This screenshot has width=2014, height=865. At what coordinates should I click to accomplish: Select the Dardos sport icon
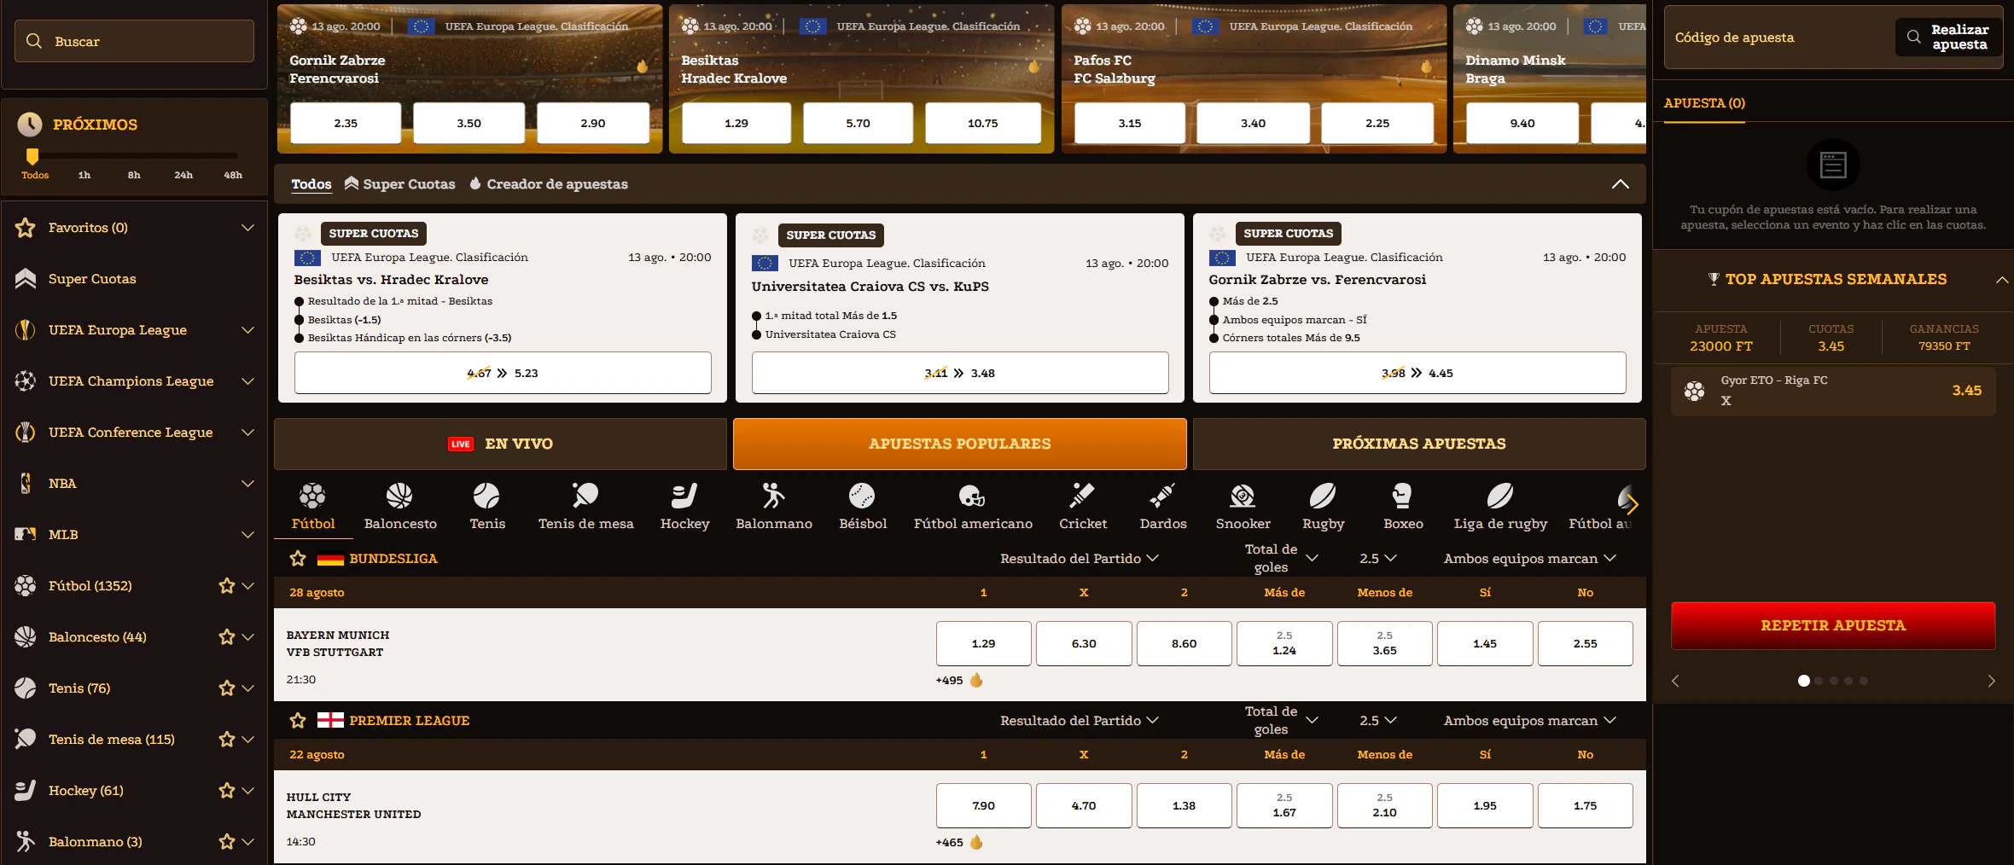[1162, 496]
